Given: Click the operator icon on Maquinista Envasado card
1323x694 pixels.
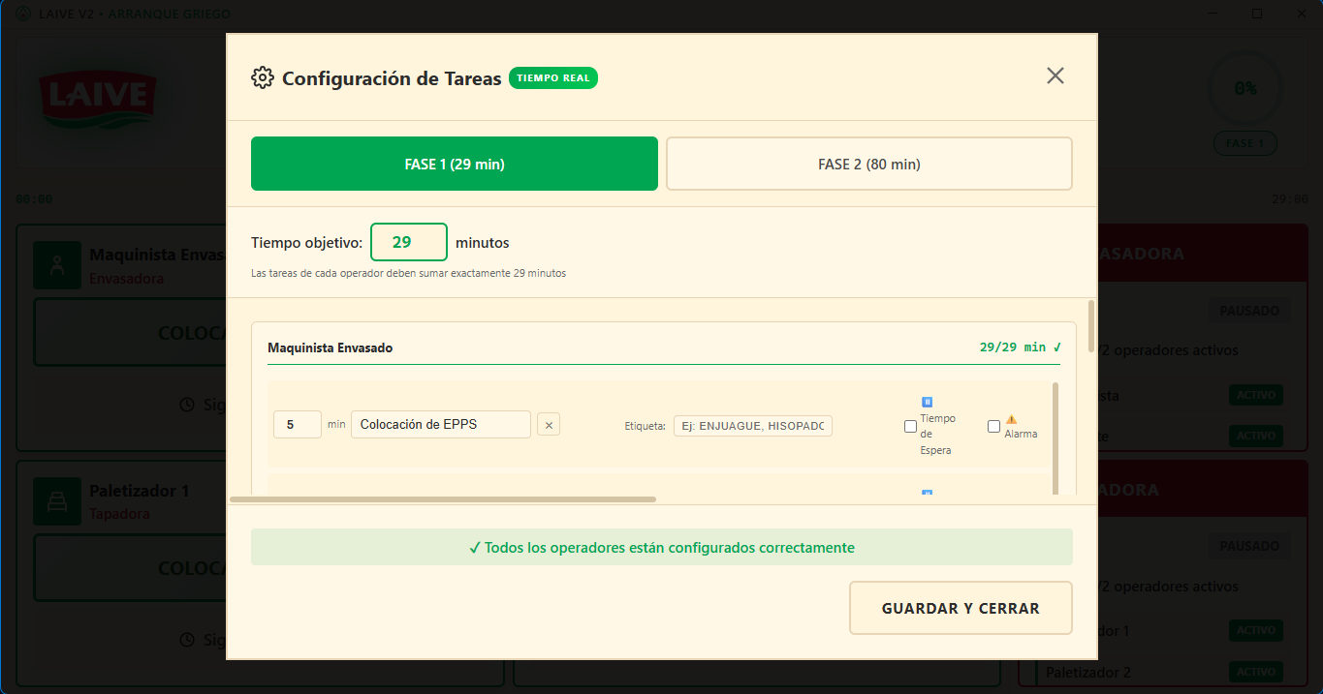Looking at the screenshot, I should [57, 264].
